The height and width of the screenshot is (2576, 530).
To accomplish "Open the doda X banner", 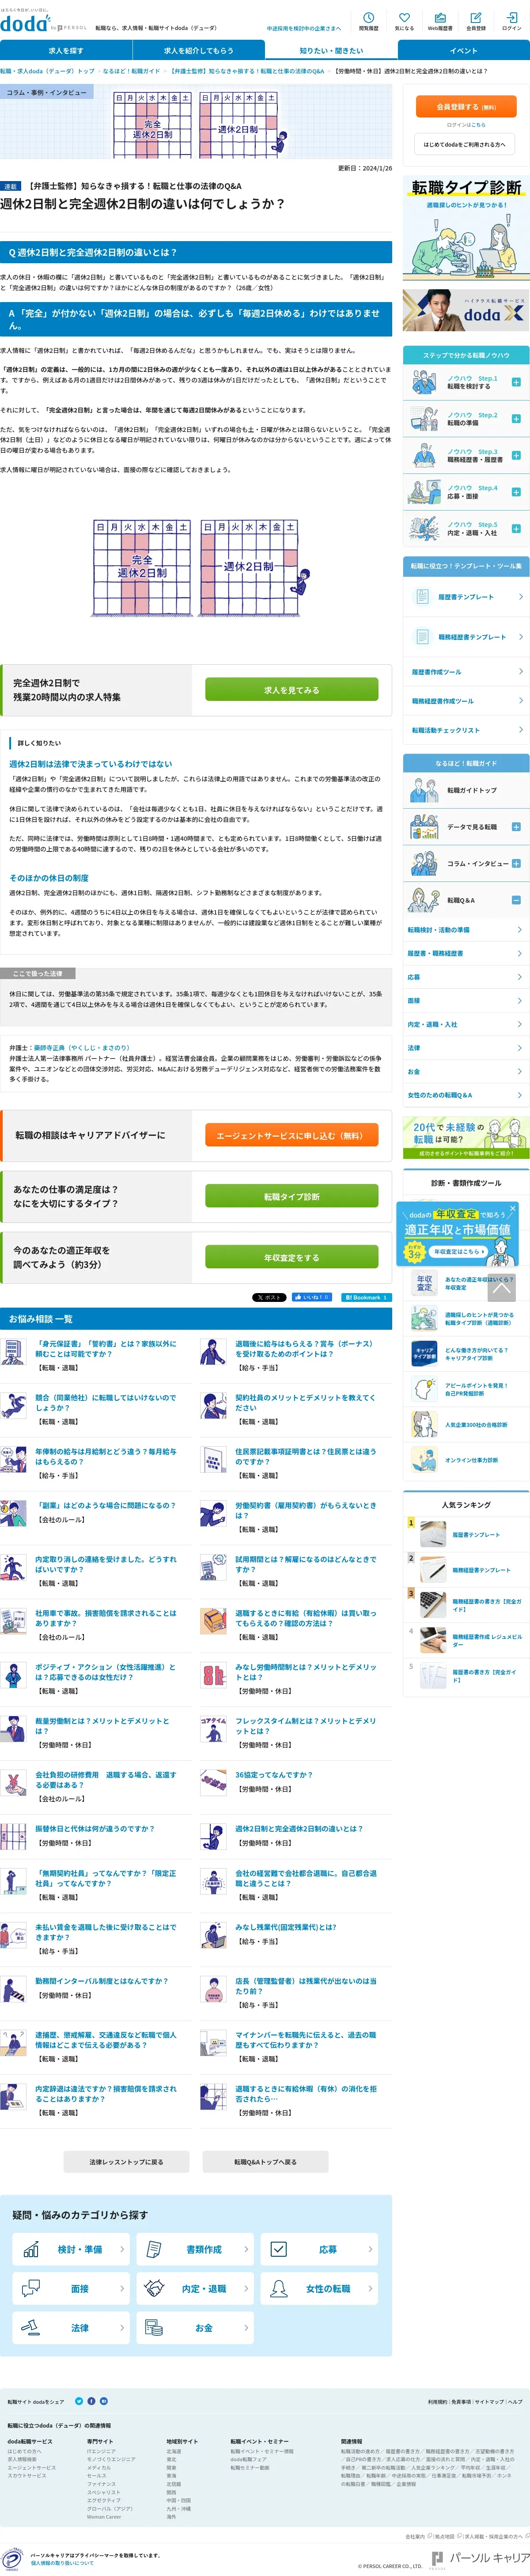I will (x=466, y=311).
